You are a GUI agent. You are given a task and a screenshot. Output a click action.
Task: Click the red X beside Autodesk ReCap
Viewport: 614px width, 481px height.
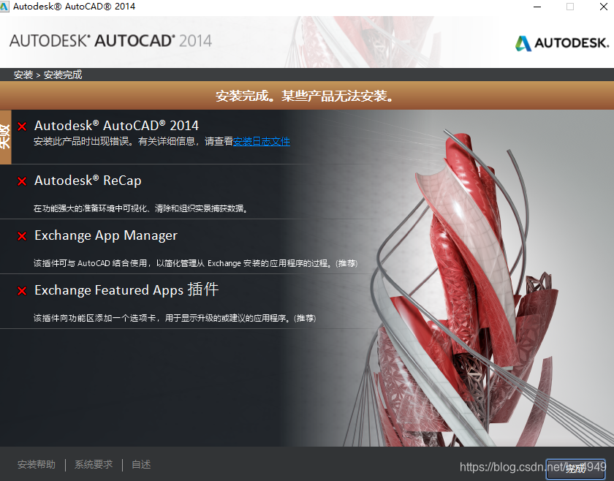pyautogui.click(x=22, y=181)
